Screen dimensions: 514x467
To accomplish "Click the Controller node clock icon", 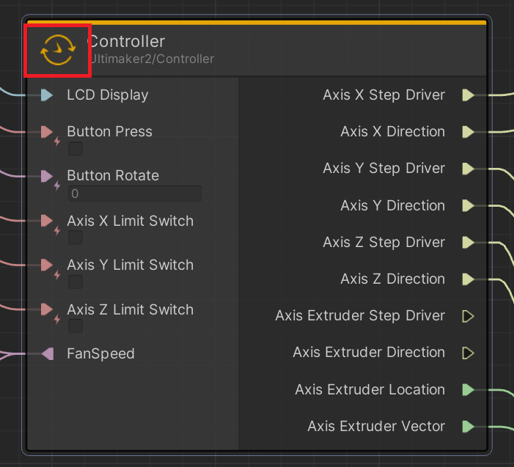I will 57,50.
